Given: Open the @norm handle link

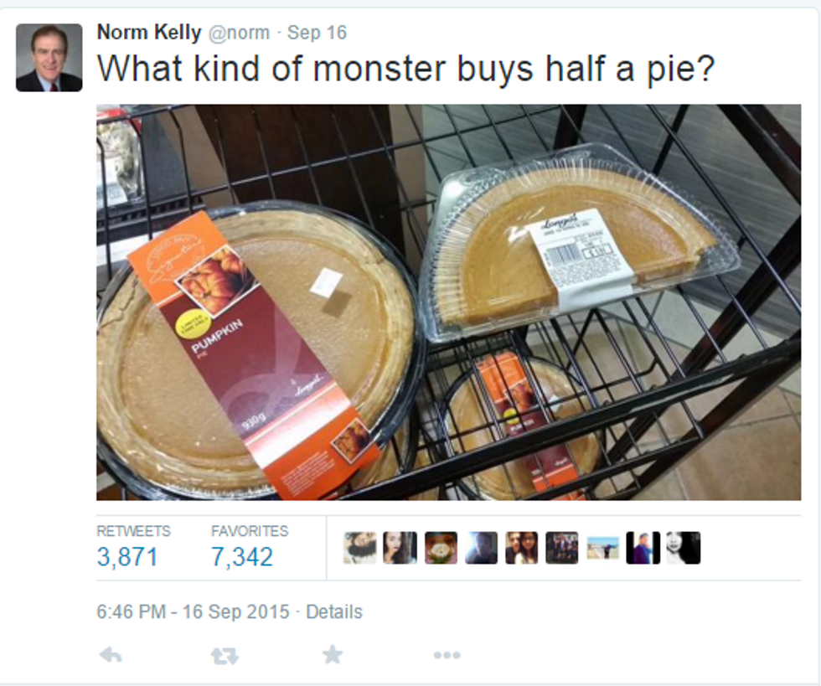Looking at the screenshot, I should [x=240, y=33].
